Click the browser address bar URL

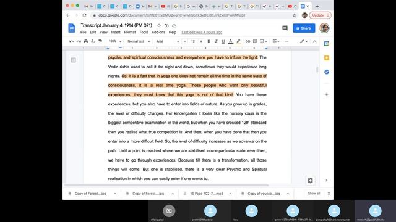pos(171,15)
